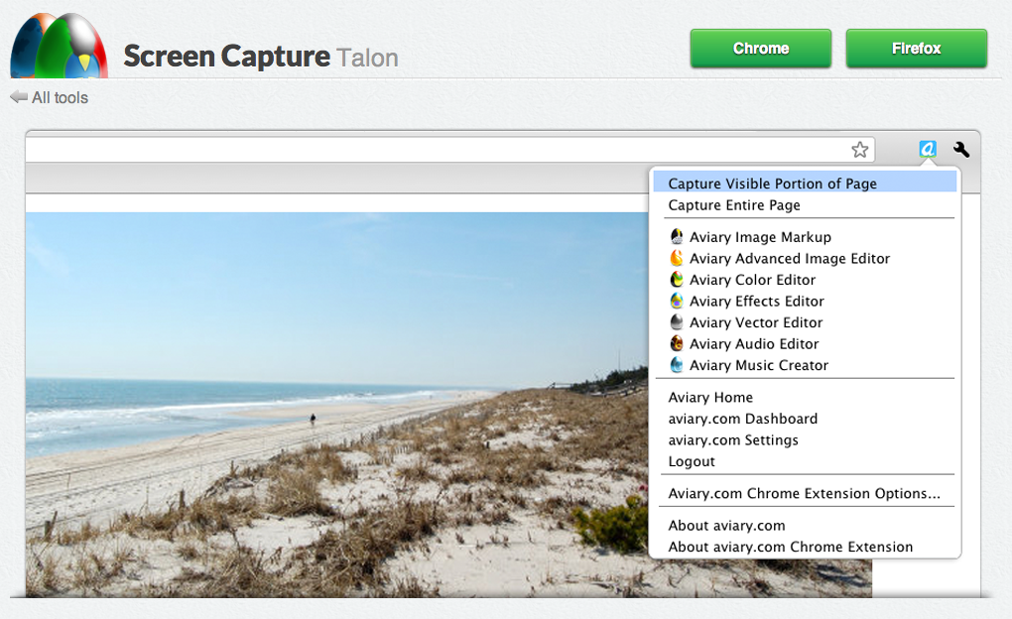Click the Aviary Color Editor egg icon
This screenshot has width=1012, height=619.
click(x=677, y=279)
